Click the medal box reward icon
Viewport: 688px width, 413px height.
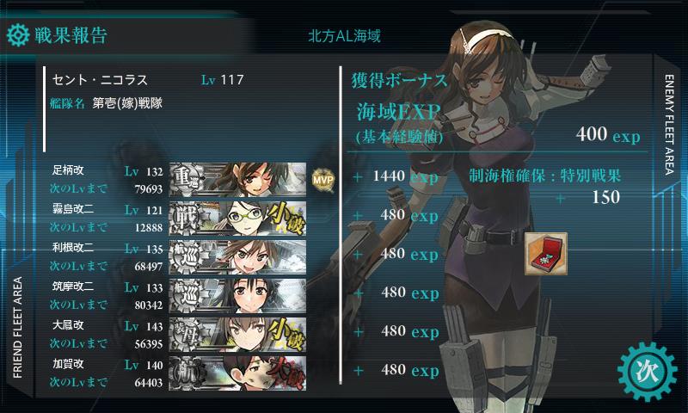546,254
